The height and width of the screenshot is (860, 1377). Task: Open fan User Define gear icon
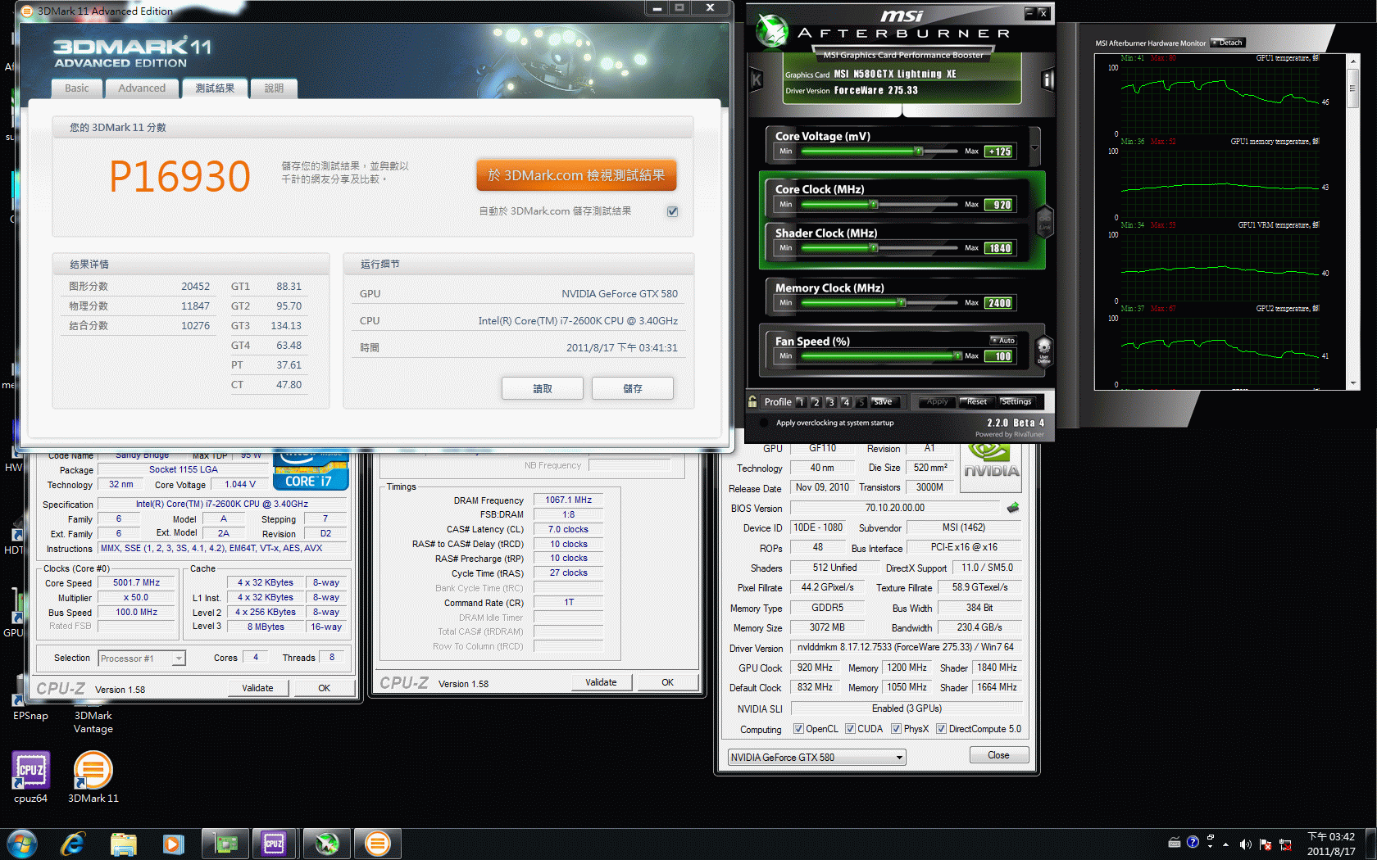pos(1043,350)
